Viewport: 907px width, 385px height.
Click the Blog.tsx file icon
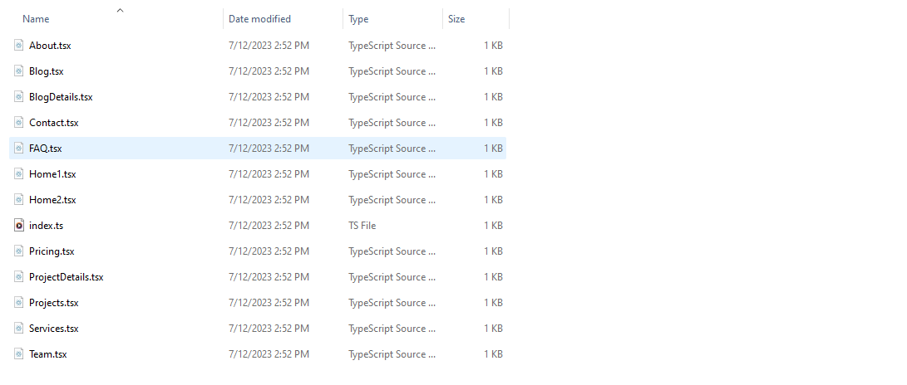point(19,71)
